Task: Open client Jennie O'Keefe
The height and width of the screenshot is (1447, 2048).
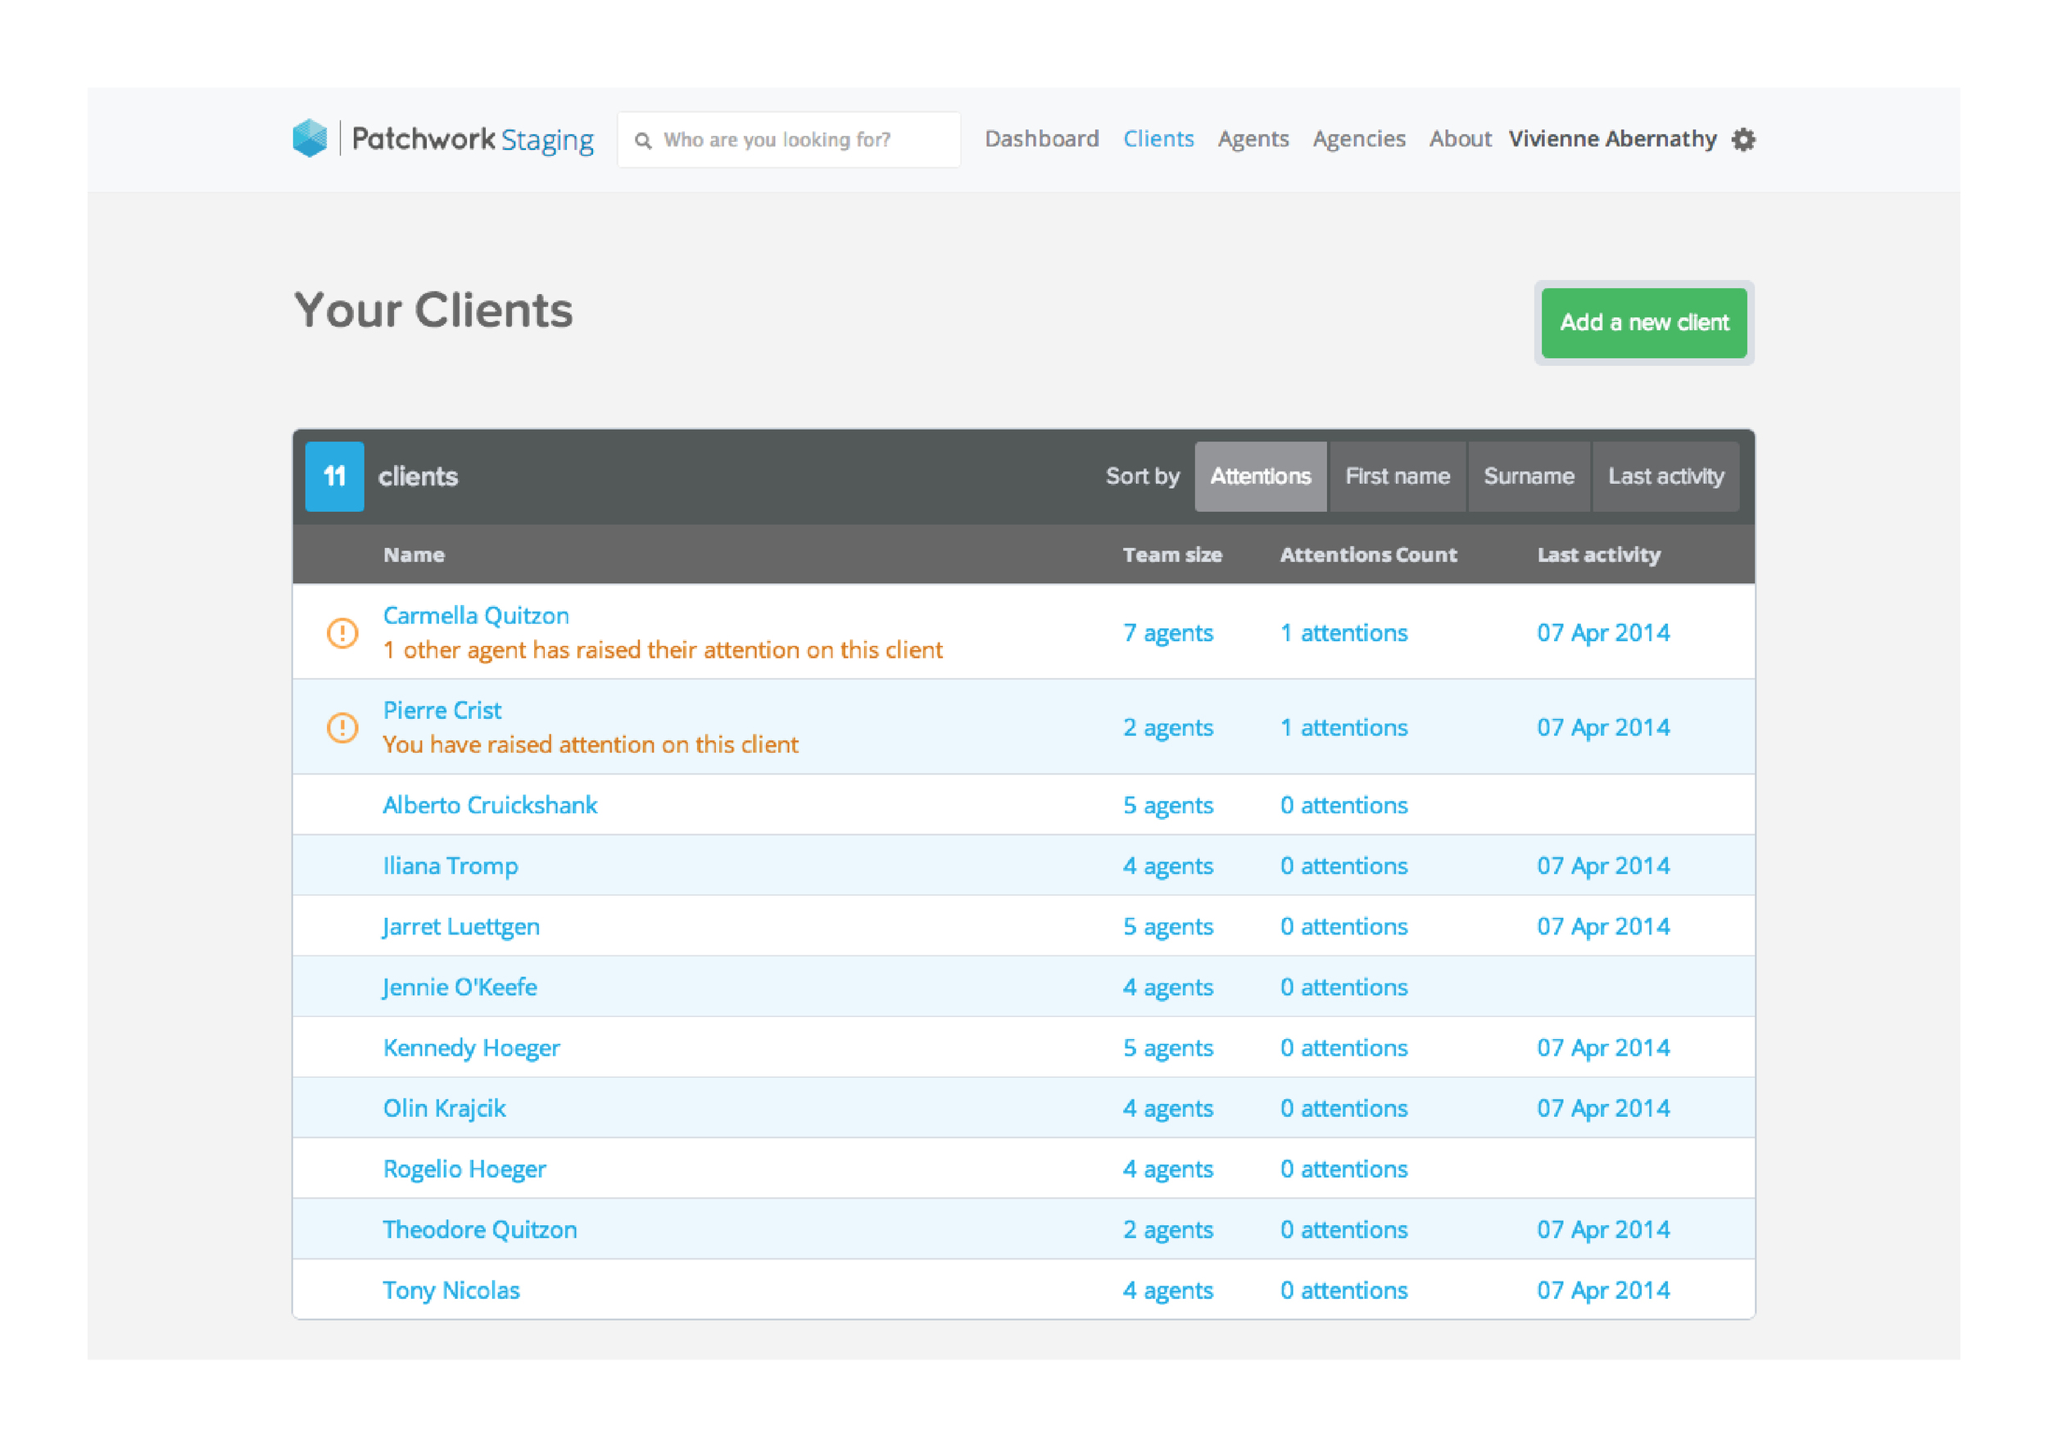Action: click(x=460, y=987)
